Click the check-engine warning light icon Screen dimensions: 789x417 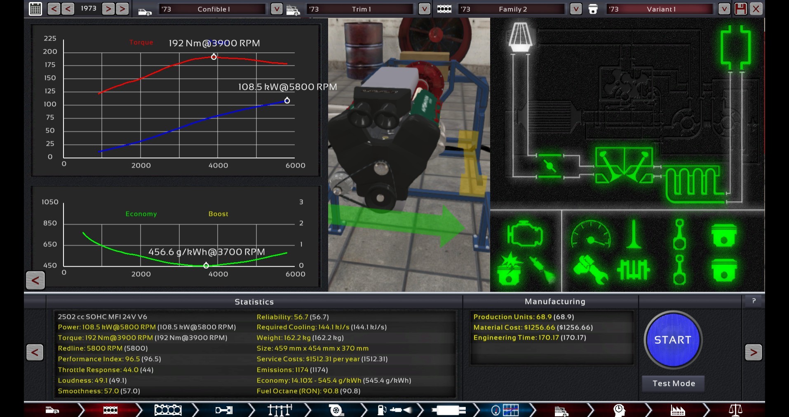point(524,235)
